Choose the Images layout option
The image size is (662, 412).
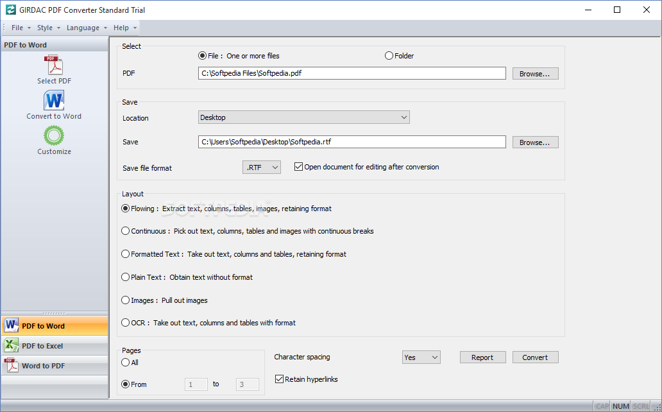tap(125, 300)
